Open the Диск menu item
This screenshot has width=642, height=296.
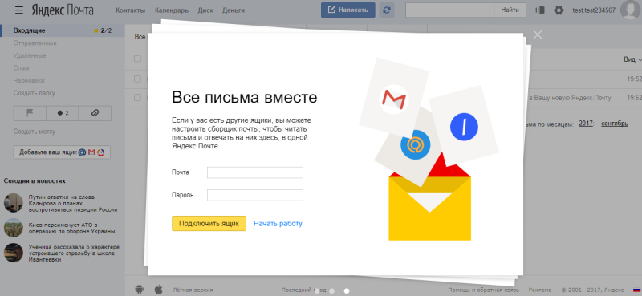click(205, 10)
